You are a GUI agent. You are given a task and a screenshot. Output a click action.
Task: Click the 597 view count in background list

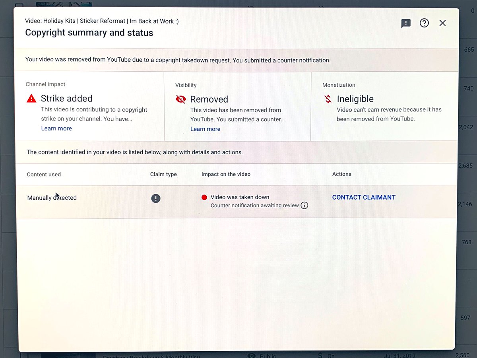465,318
